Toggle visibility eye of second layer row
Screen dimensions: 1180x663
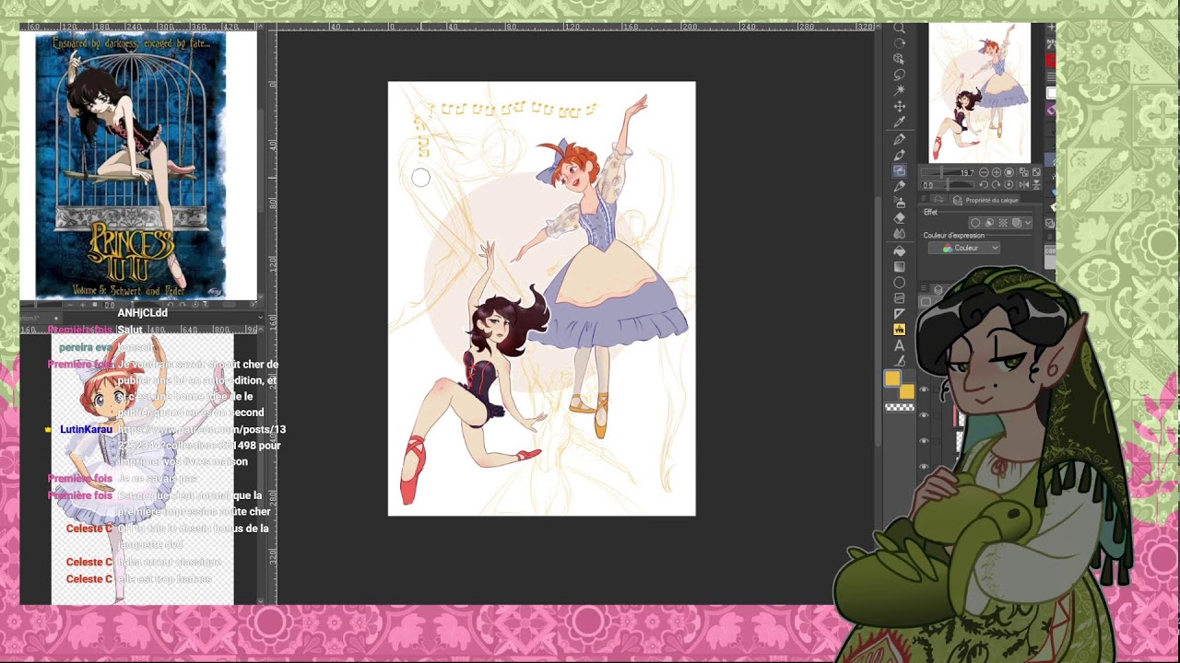tap(924, 415)
